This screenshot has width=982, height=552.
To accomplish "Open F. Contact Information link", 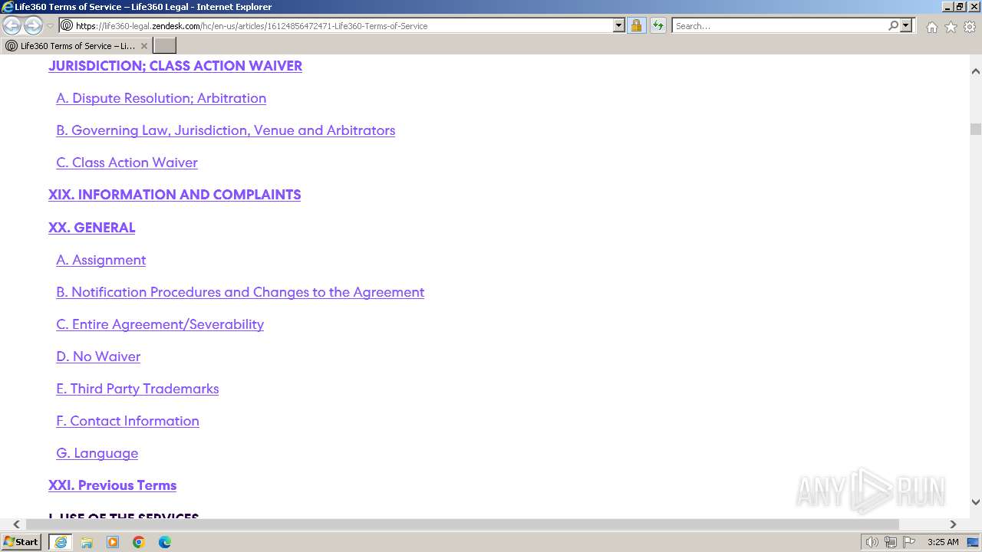I will click(127, 421).
